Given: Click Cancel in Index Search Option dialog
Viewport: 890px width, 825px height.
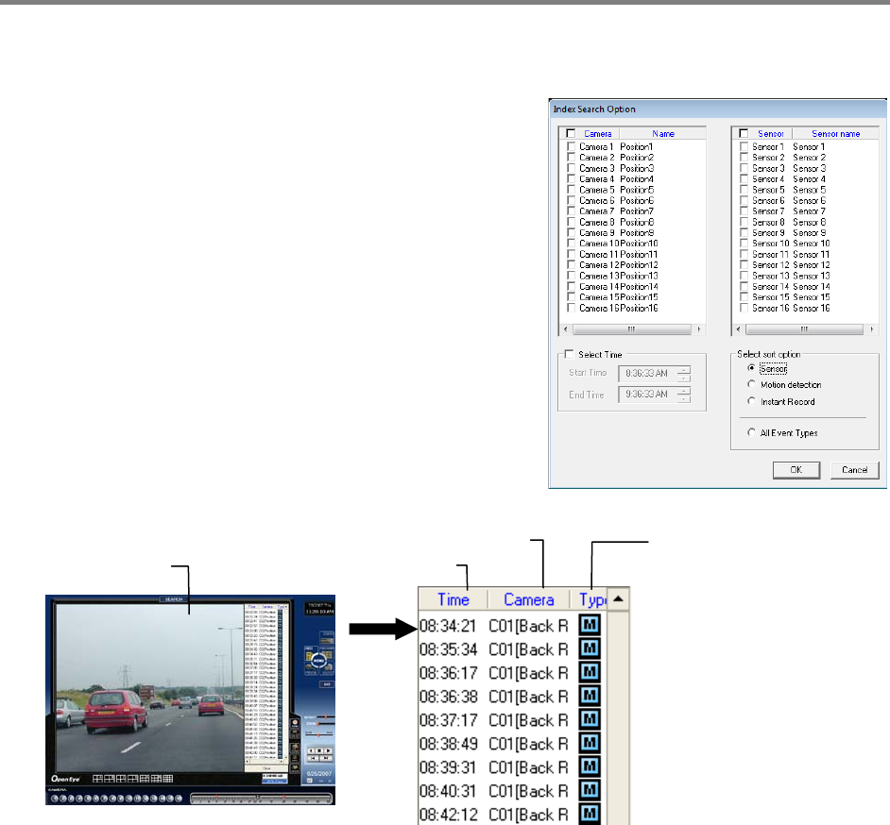Looking at the screenshot, I should point(854,469).
